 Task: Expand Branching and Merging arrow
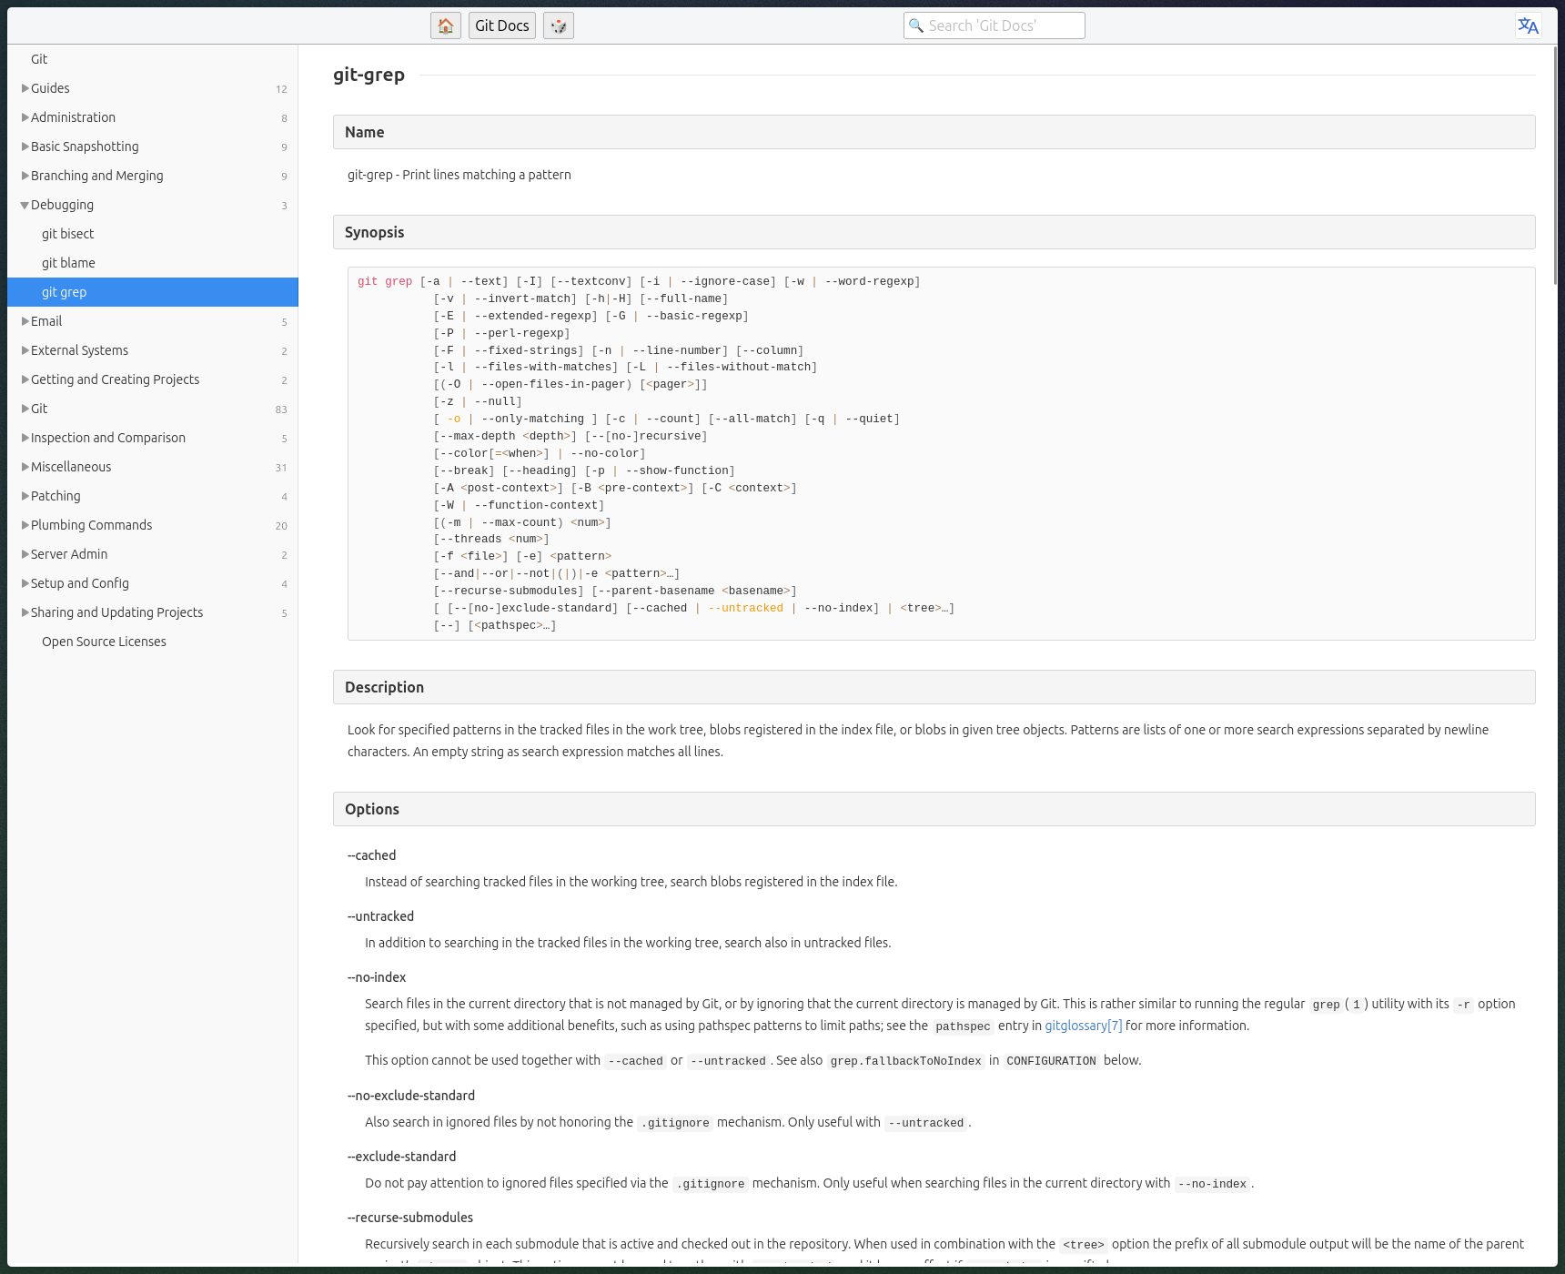25,176
